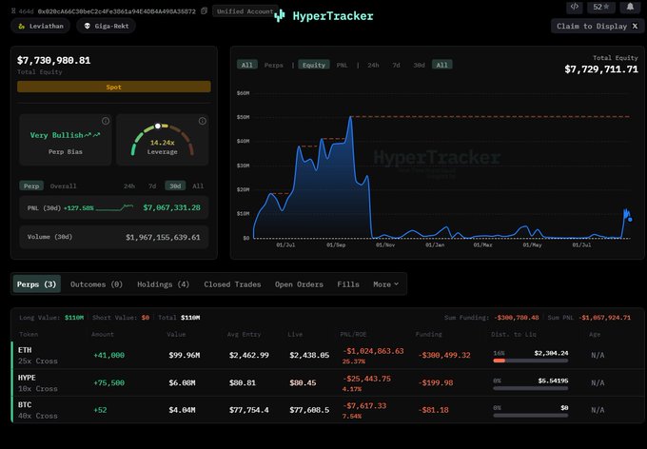
Task: Click Sum PNL -$1,057,924.71
Action: (x=604, y=318)
